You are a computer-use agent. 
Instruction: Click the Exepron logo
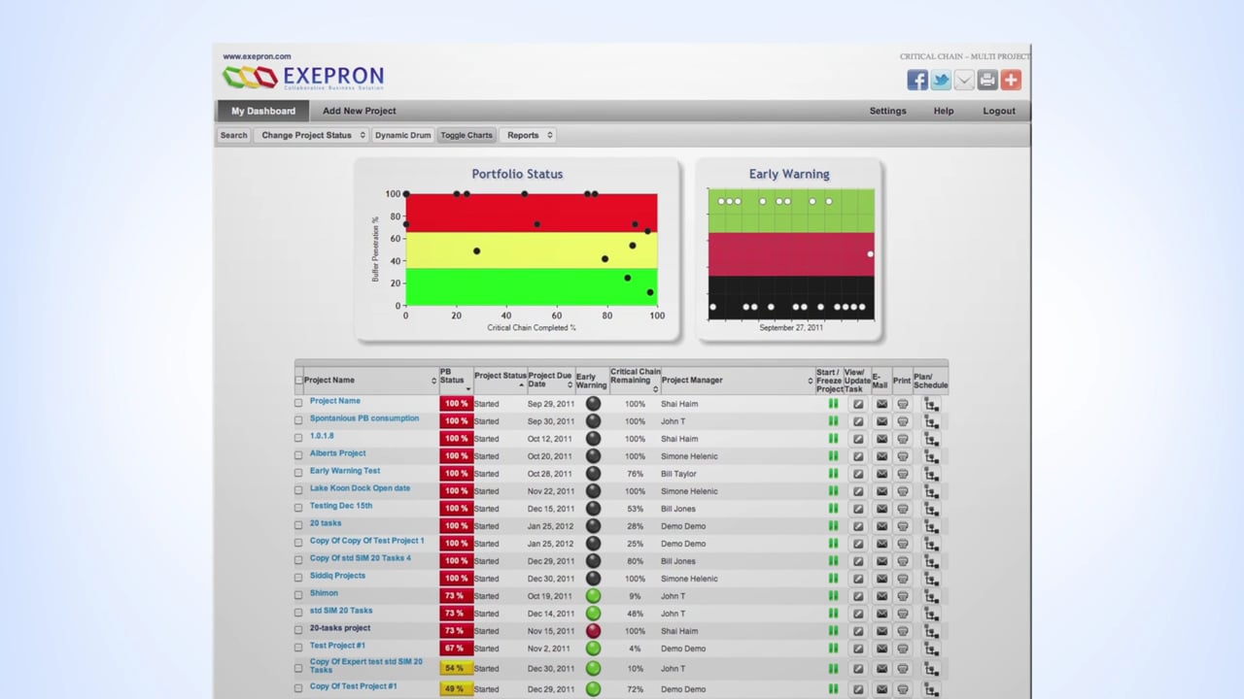tap(303, 77)
